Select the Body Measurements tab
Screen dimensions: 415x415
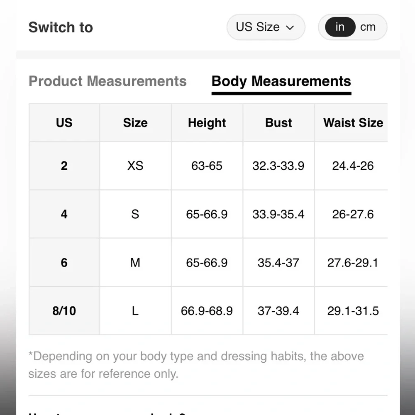281,81
